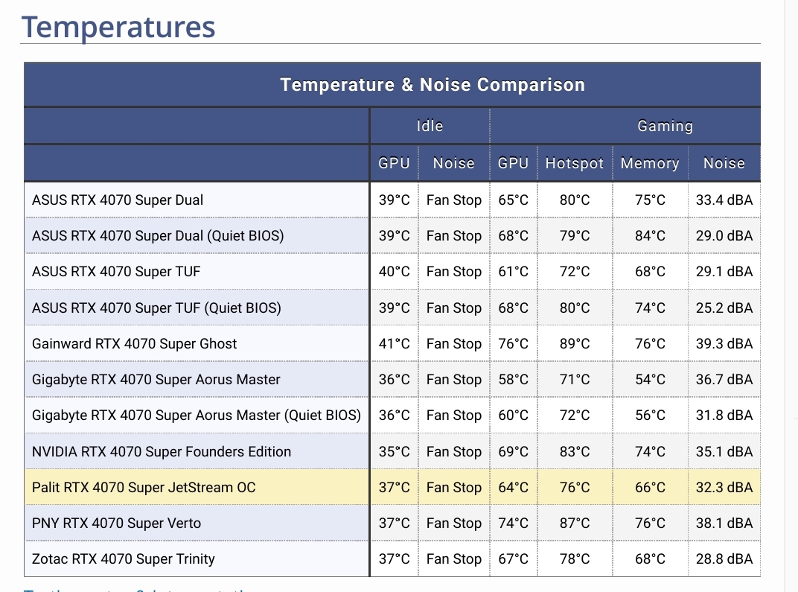This screenshot has height=592, width=798.
Task: Click the 89°C hotspot value in Gainward row
Action: click(x=575, y=343)
